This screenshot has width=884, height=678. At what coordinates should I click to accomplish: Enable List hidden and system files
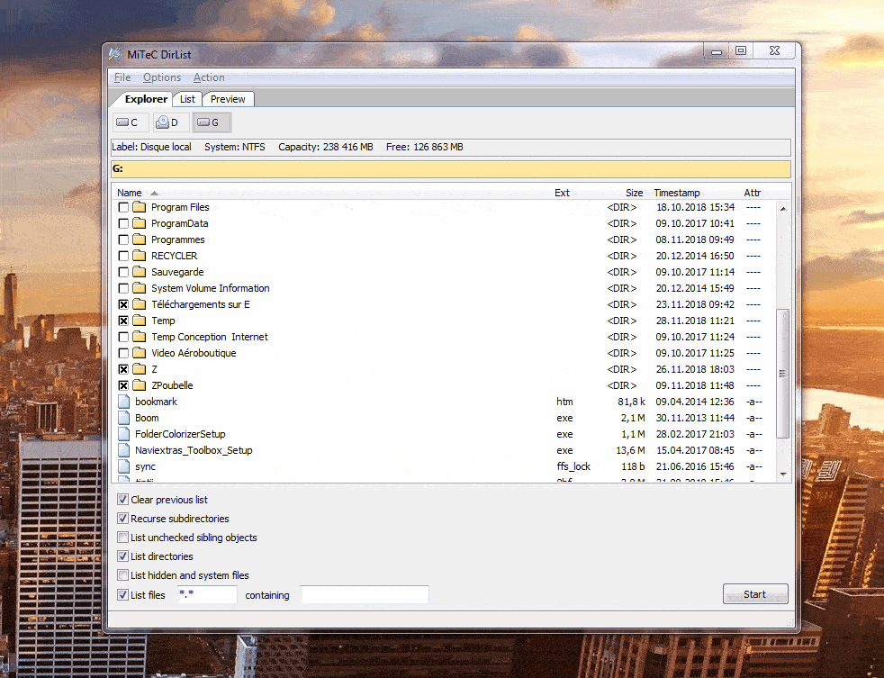(x=122, y=574)
